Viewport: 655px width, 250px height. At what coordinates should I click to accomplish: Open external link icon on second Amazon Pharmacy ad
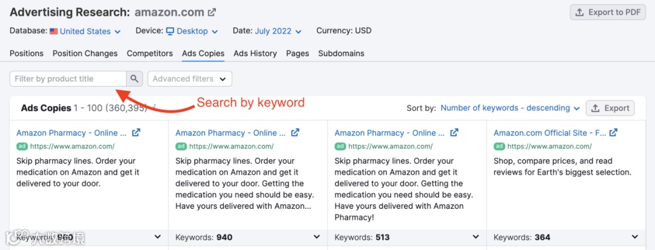point(295,133)
